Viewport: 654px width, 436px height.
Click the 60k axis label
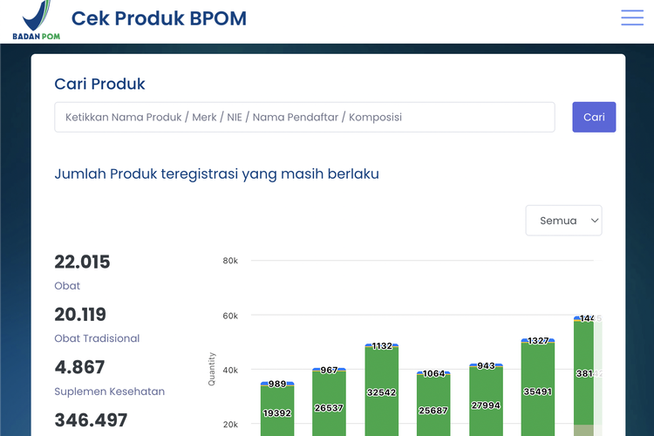click(x=230, y=316)
